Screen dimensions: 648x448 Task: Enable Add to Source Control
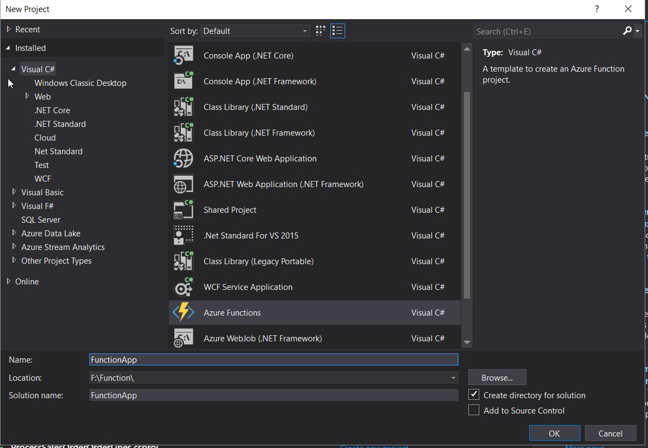point(473,410)
